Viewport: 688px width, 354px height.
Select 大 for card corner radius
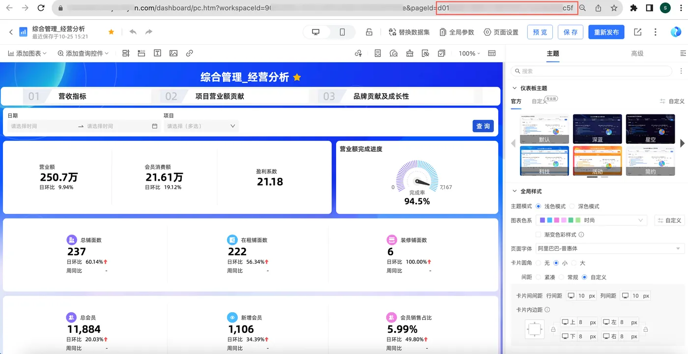[573, 263]
